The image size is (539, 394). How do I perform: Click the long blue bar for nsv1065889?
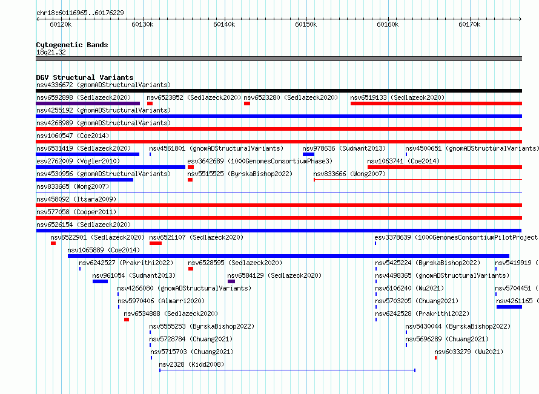[288, 256]
